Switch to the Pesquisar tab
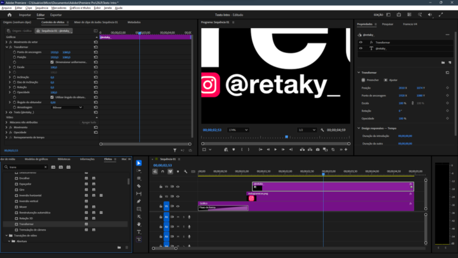The image size is (458, 258). coord(387,24)
